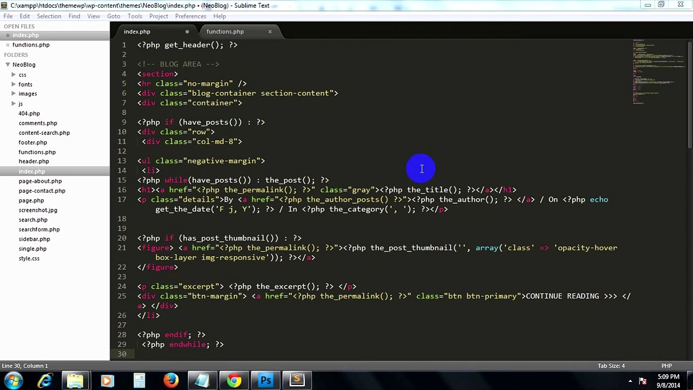The height and width of the screenshot is (390, 693).
Task: Change the PHP syntax in status bar
Action: pyautogui.click(x=666, y=366)
